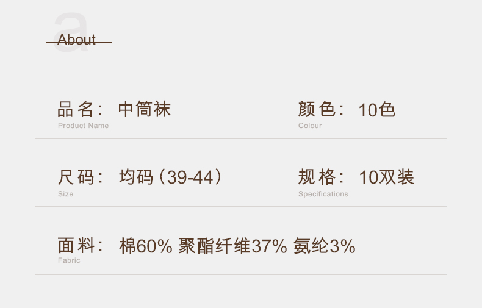Click the large faded letter 'a' watermark
482x308 pixels.
[71, 32]
